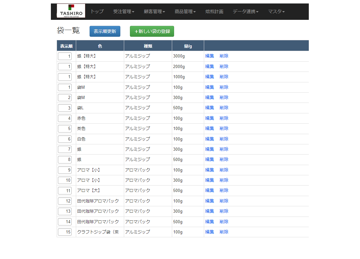The width and height of the screenshot is (360, 259).
Task: Open the マスタ dropdown menu
Action: point(276,11)
